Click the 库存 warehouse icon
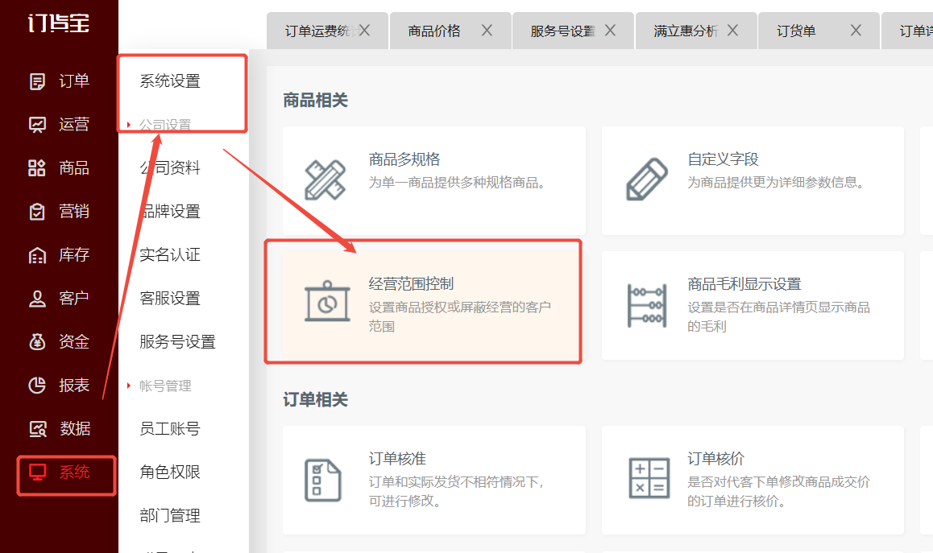Image resolution: width=933 pixels, height=553 pixels. pos(37,255)
